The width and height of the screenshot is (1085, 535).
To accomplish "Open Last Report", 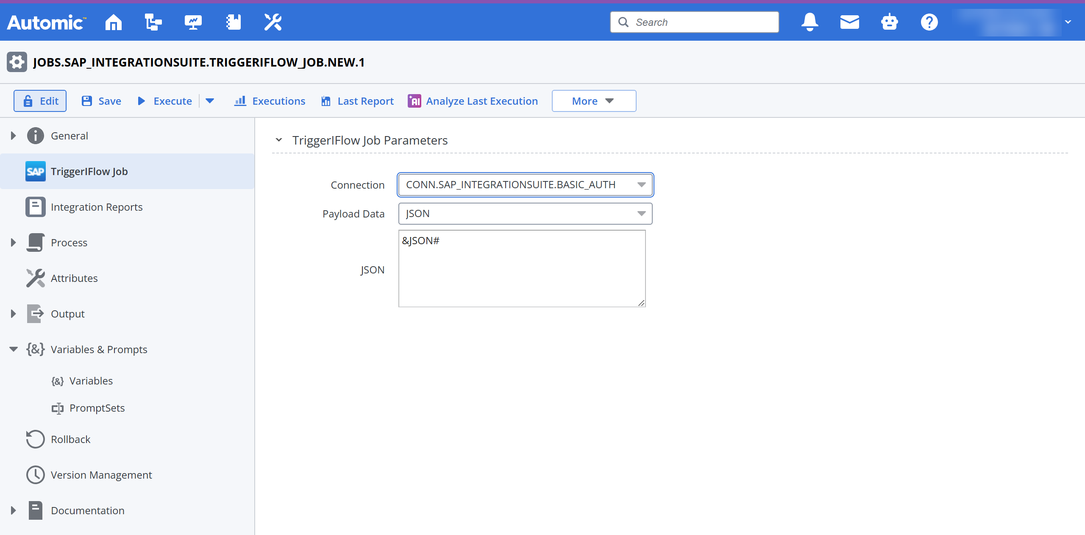I will (x=357, y=101).
